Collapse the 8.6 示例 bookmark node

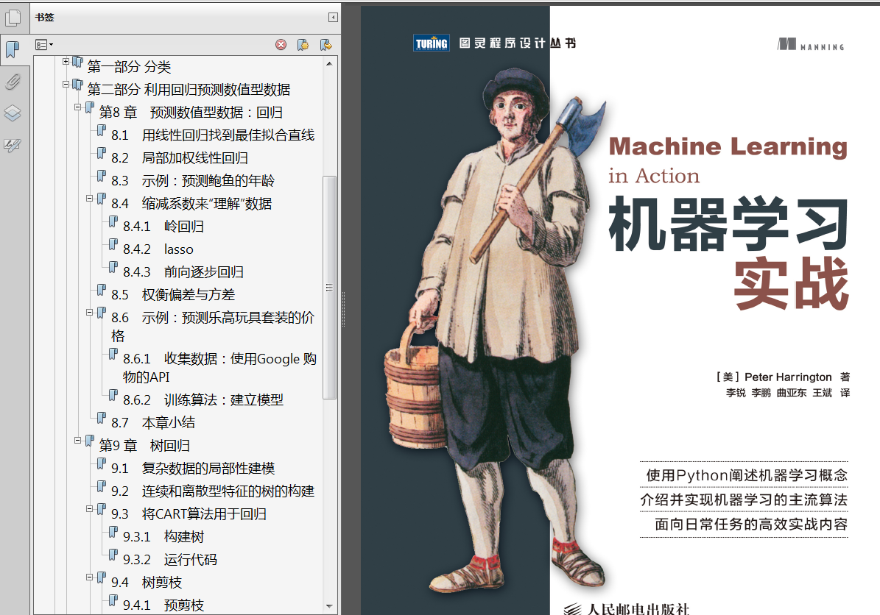click(89, 312)
